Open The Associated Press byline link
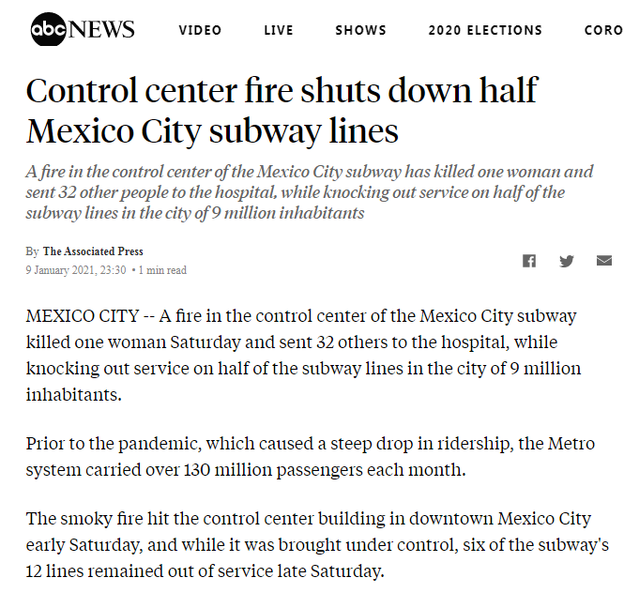This screenshot has height=593, width=624. (93, 251)
